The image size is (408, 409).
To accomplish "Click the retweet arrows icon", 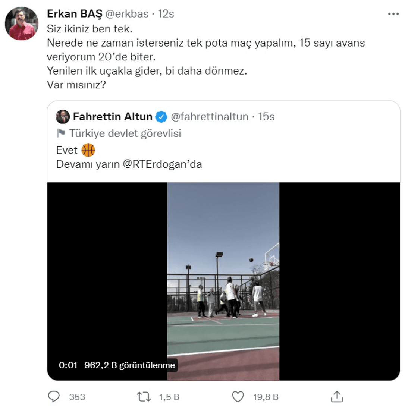I will tap(144, 397).
